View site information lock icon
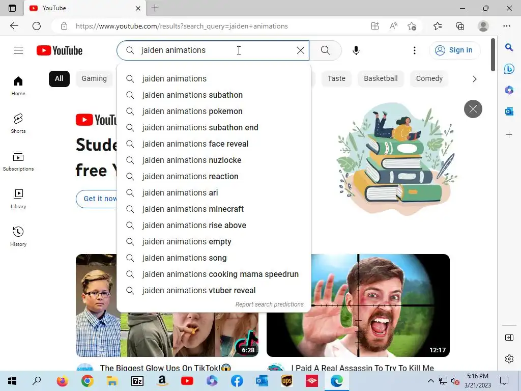521x391 pixels. (x=64, y=26)
